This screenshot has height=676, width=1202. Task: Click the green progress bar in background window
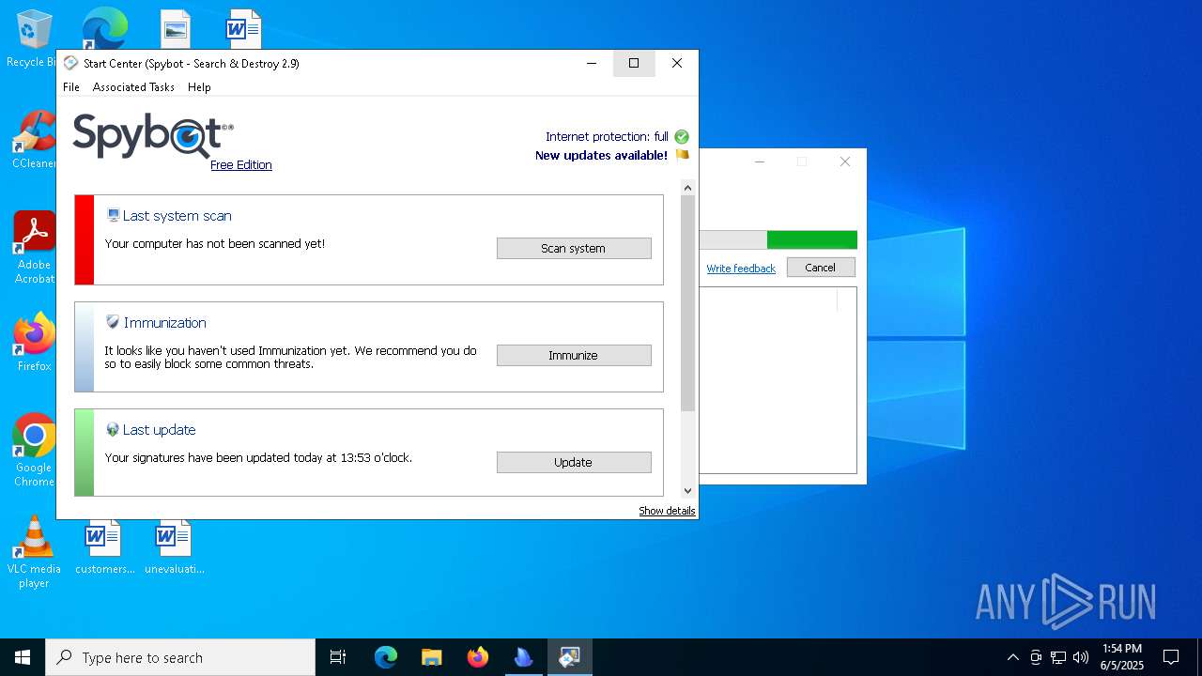(811, 240)
